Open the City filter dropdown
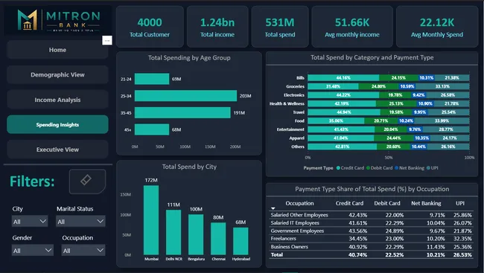This screenshot has height=273, width=484. click(30, 221)
